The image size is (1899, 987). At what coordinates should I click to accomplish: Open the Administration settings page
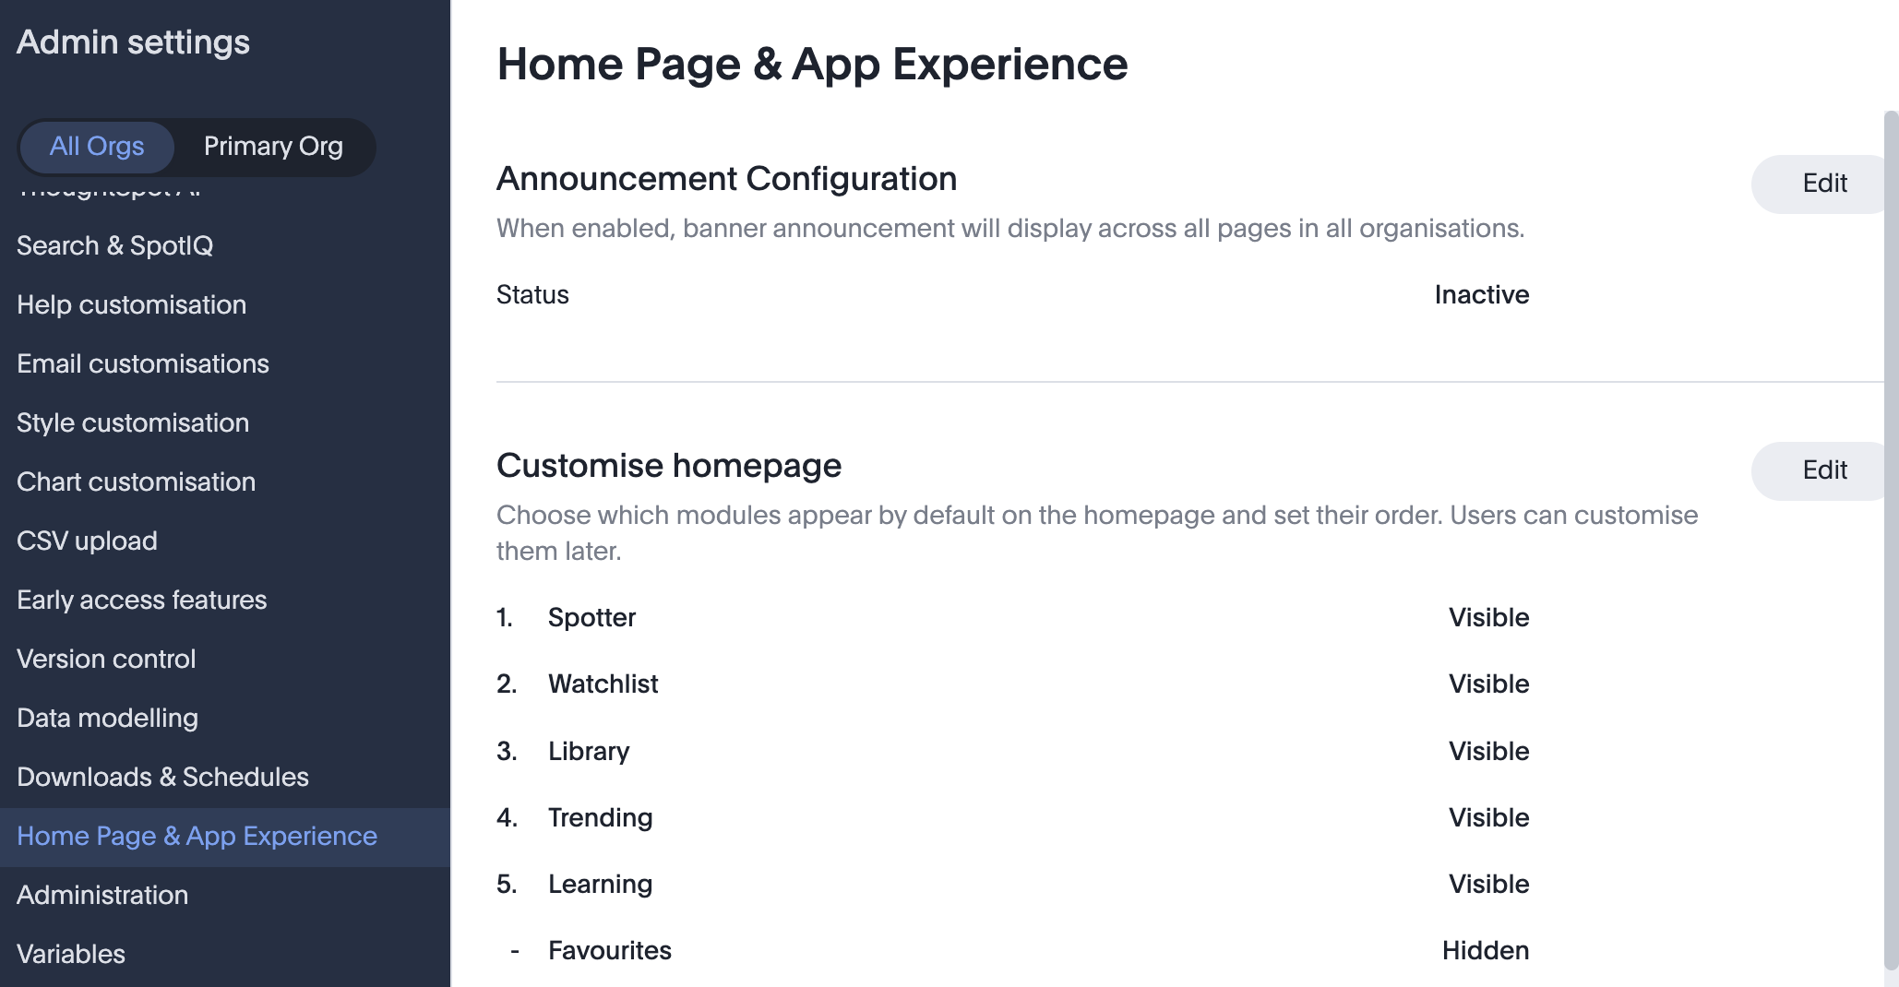[x=102, y=895]
